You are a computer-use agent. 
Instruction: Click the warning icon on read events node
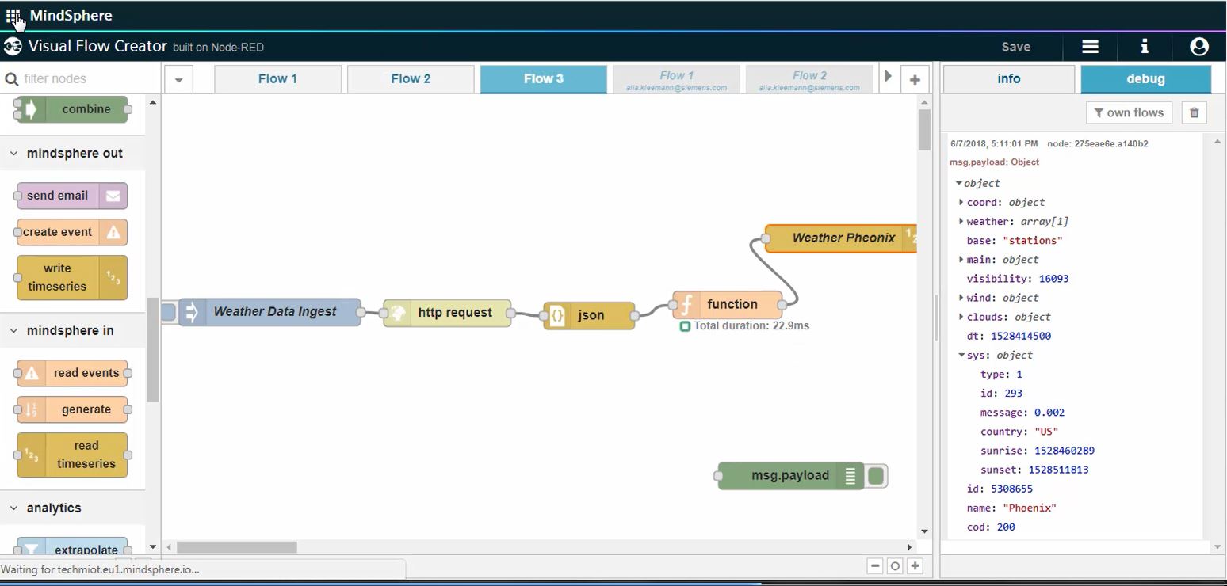click(32, 373)
